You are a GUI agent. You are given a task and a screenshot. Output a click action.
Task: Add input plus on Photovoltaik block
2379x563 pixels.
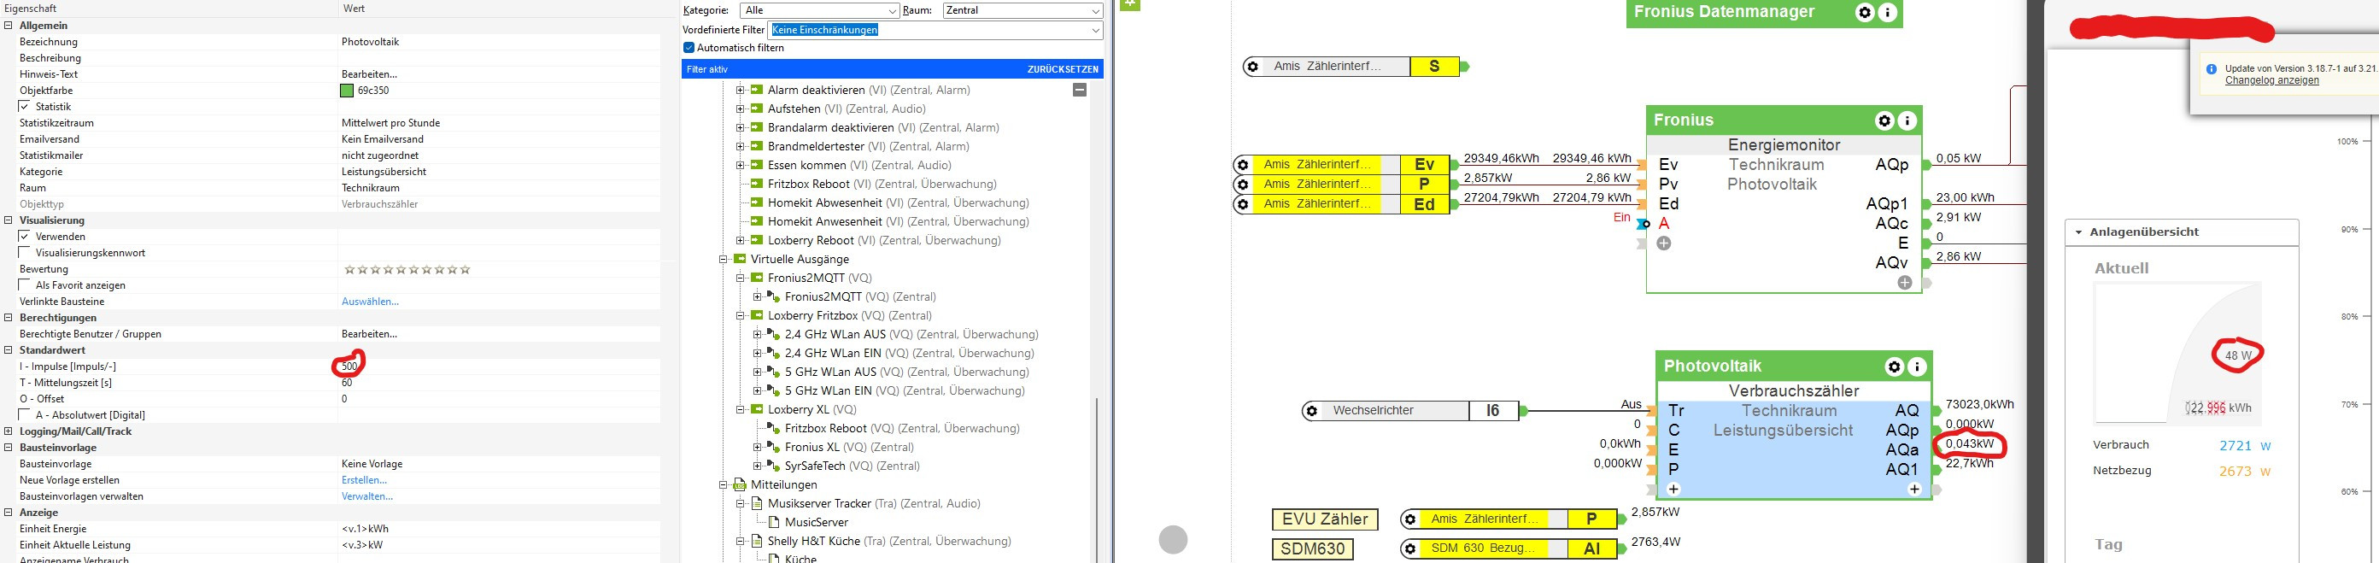[1673, 490]
